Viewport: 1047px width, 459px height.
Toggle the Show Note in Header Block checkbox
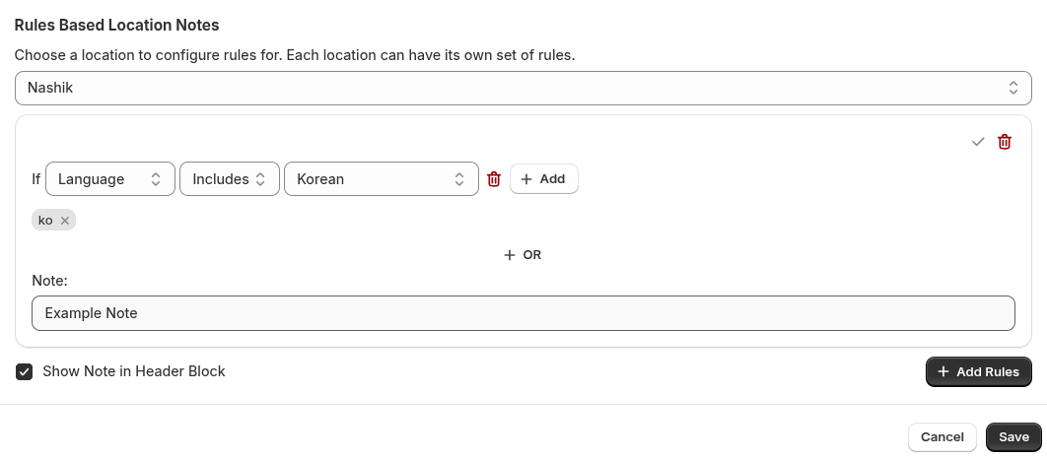pyautogui.click(x=25, y=371)
